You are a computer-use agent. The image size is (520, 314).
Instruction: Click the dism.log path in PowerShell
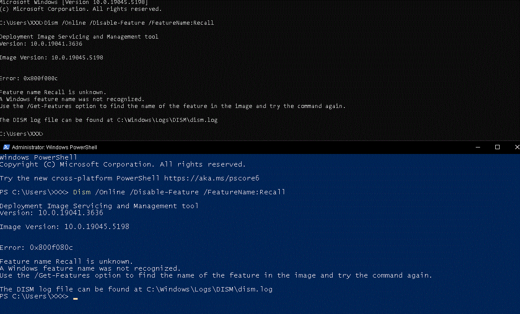[x=209, y=289]
